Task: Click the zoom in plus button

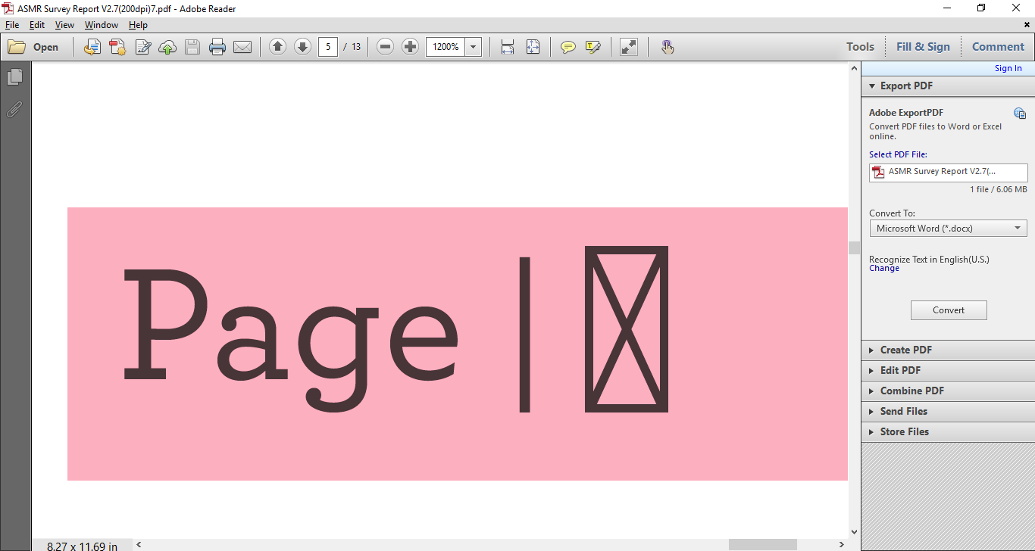Action: click(410, 47)
